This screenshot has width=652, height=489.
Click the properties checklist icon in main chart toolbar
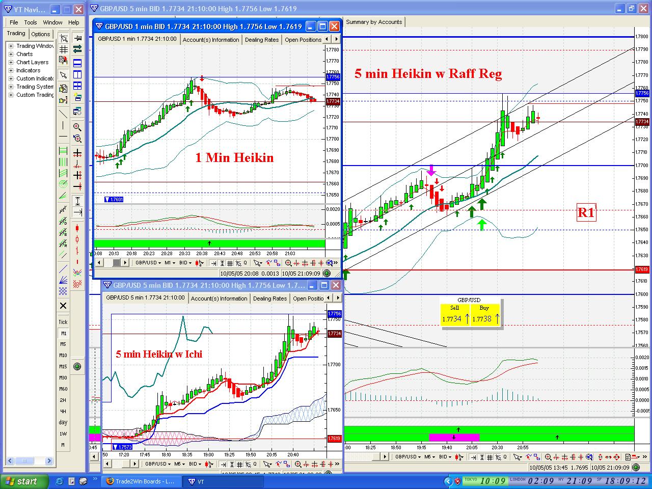point(628,457)
